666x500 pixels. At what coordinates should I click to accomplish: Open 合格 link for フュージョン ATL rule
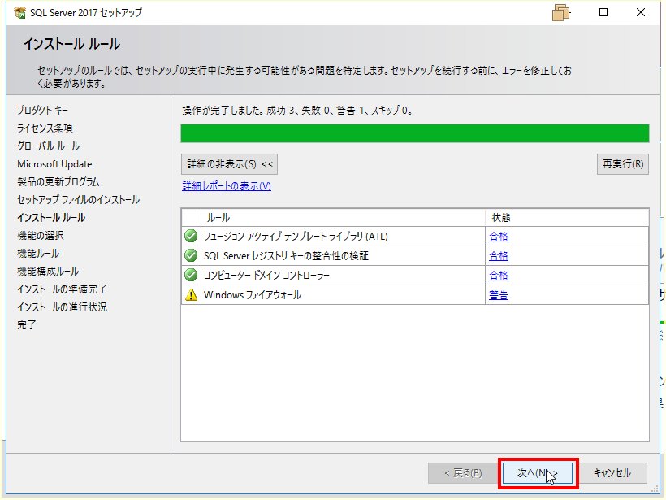coord(498,237)
